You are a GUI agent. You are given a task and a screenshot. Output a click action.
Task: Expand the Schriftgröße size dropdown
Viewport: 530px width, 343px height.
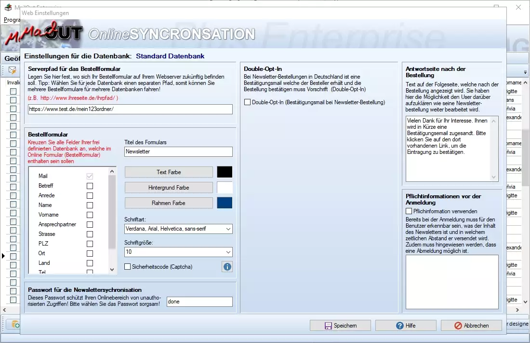[x=178, y=252]
